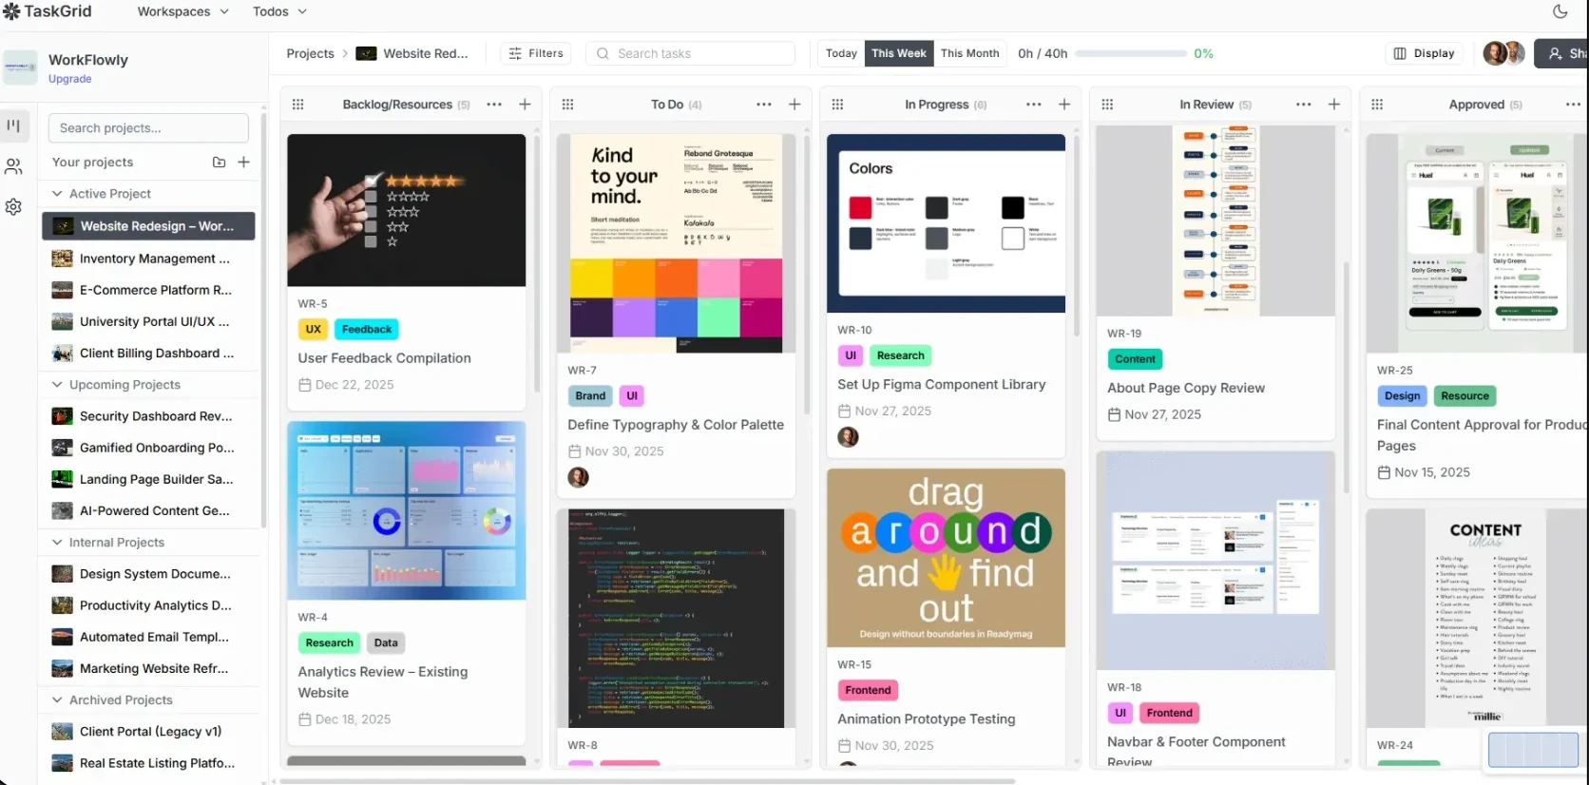Open User Feedback Compilation task
This screenshot has height=785, width=1589.
click(384, 358)
